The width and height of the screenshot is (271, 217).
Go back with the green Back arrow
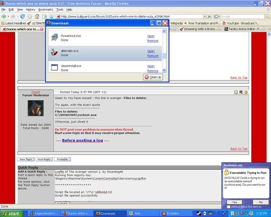point(3,16)
